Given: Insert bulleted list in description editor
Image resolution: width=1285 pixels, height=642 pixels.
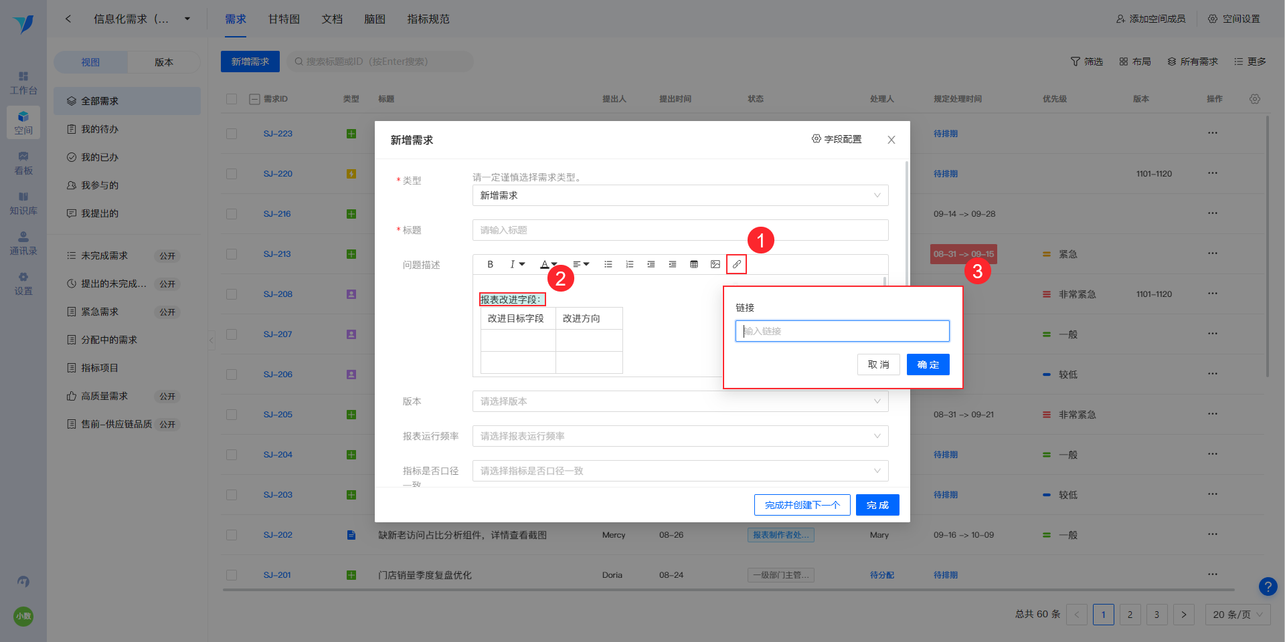Looking at the screenshot, I should coord(608,264).
